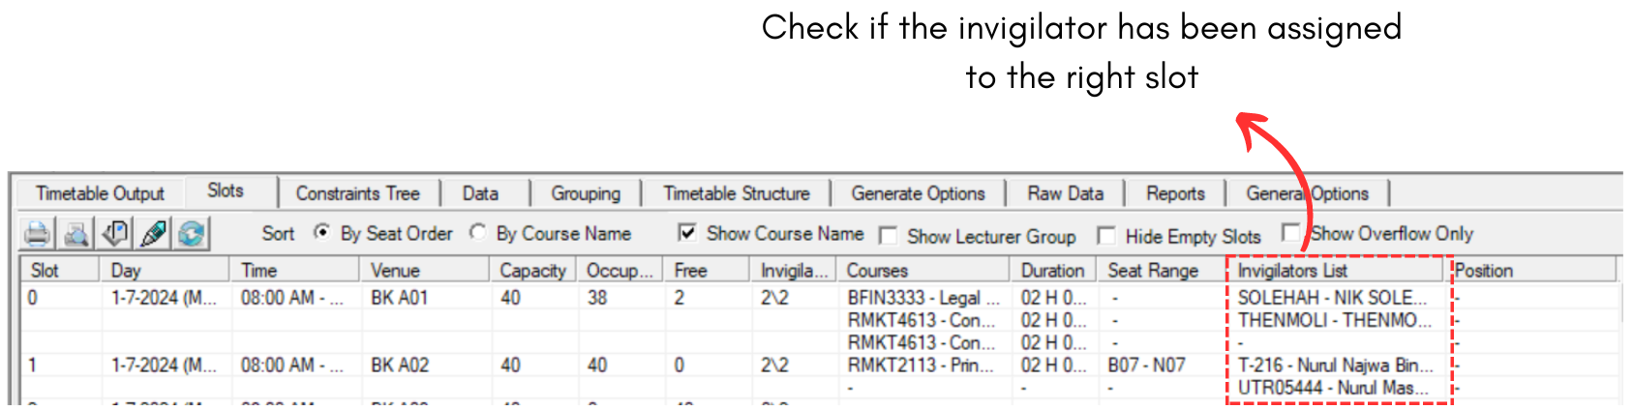This screenshot has height=409, width=1633.
Task: Enable Show Overflow Only checkbox
Action: [1290, 233]
